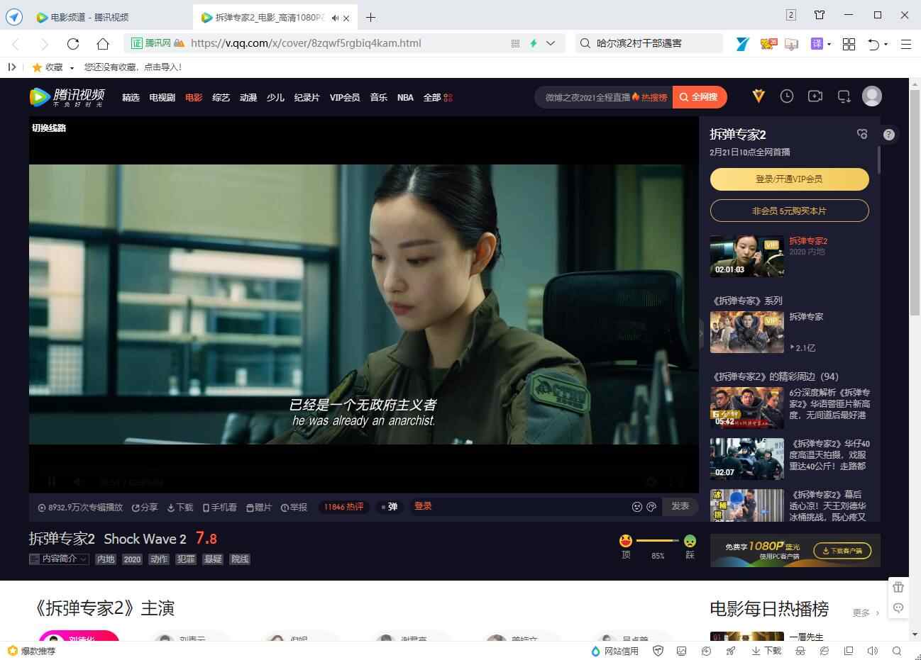Click the upload video icon
Image resolution: width=921 pixels, height=660 pixels.
[815, 96]
